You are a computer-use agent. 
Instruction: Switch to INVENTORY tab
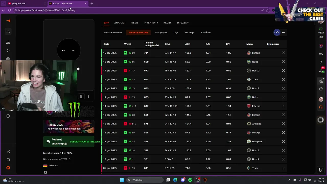click(x=151, y=23)
